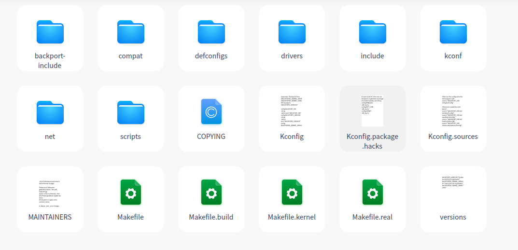Click the 'Kconfig' file name label

(292, 137)
